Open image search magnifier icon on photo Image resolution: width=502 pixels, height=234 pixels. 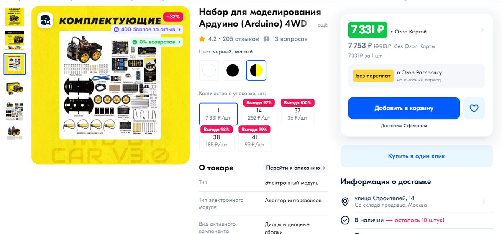point(45,20)
